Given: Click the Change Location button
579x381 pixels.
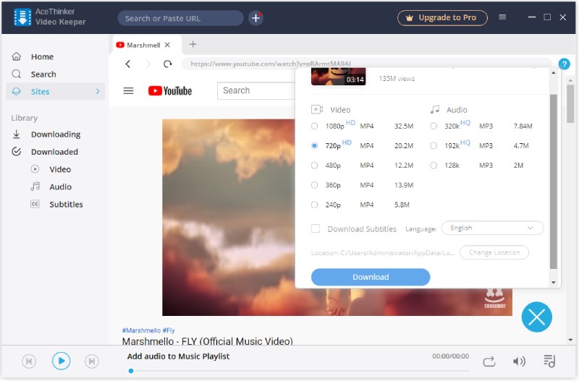Looking at the screenshot, I should [x=494, y=252].
